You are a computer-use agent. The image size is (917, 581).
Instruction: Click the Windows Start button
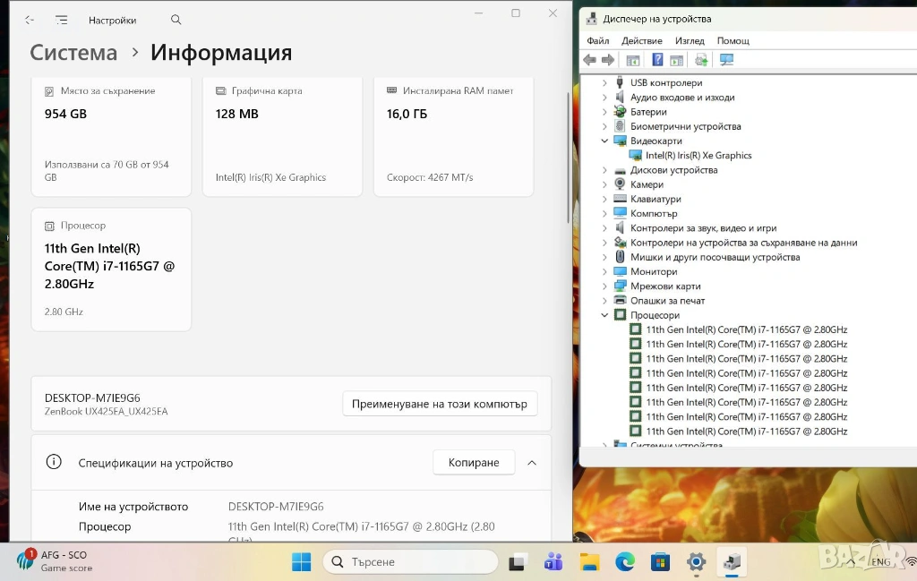(x=302, y=562)
